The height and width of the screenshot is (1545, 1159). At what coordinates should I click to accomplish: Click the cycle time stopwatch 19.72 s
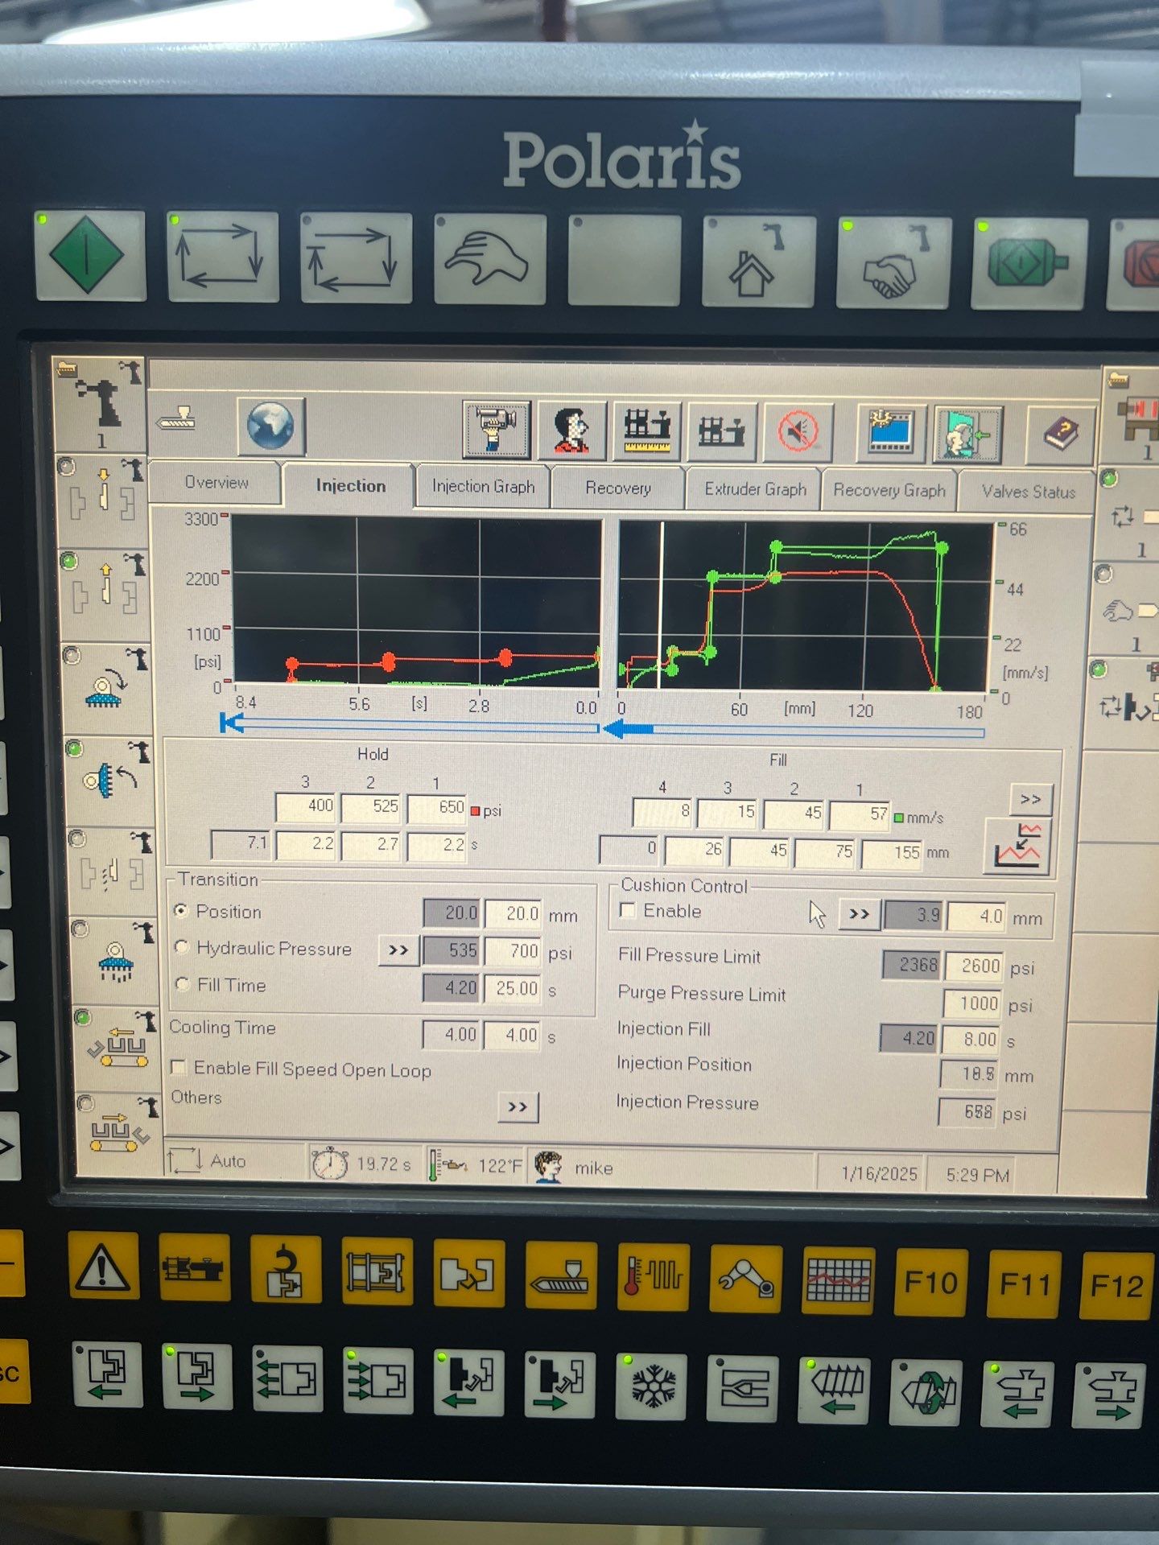point(362,1163)
